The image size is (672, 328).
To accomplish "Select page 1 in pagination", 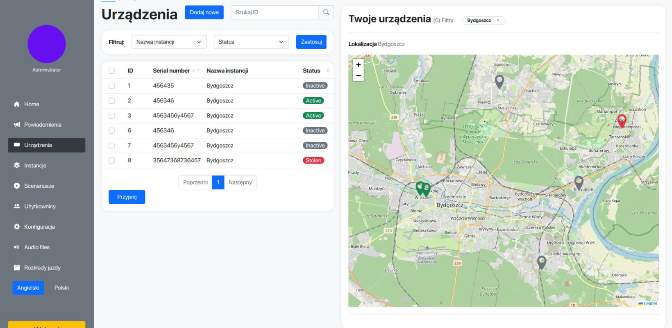I will tap(218, 182).
